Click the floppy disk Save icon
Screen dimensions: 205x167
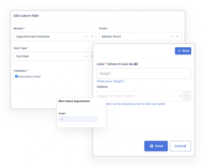pyautogui.click(x=151, y=146)
